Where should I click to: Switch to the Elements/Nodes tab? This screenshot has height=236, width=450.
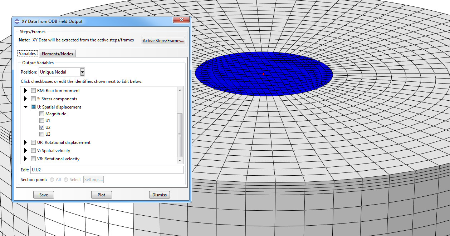coord(57,54)
